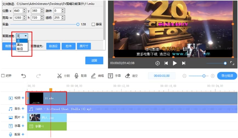Viewport: 238px width, 138px height.
Task: Play the preview video
Action: coord(175,63)
